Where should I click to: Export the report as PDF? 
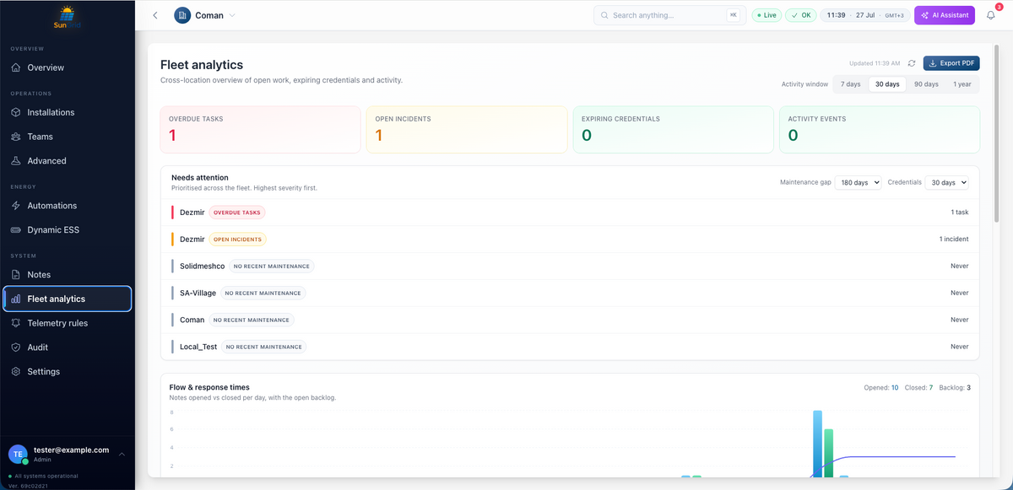click(x=951, y=63)
